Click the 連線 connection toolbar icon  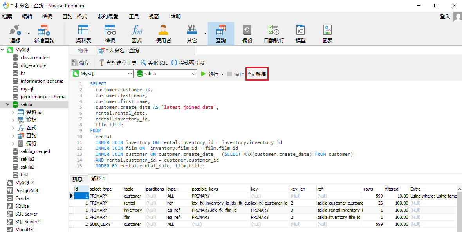pyautogui.click(x=15, y=31)
